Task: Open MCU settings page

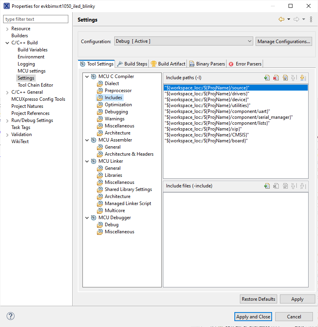Action: tap(31, 71)
